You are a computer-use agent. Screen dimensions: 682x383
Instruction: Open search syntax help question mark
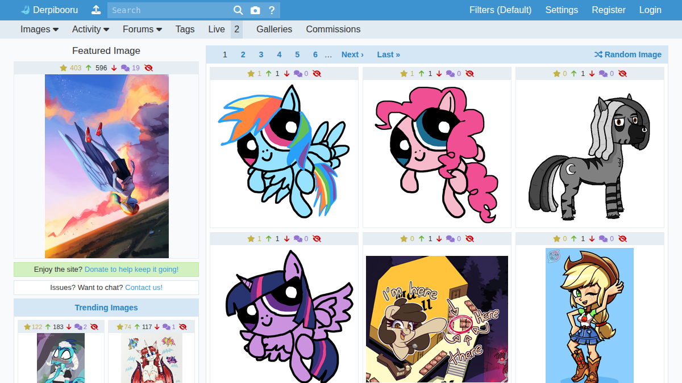click(272, 10)
